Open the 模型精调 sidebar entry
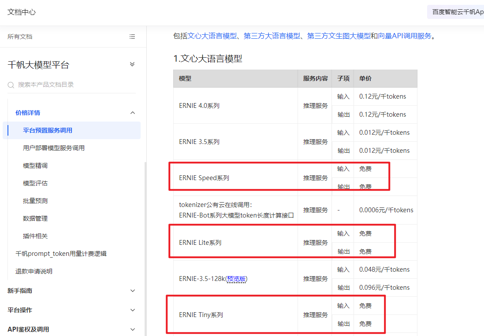Screen dimensions: 484x336 click(x=35, y=166)
